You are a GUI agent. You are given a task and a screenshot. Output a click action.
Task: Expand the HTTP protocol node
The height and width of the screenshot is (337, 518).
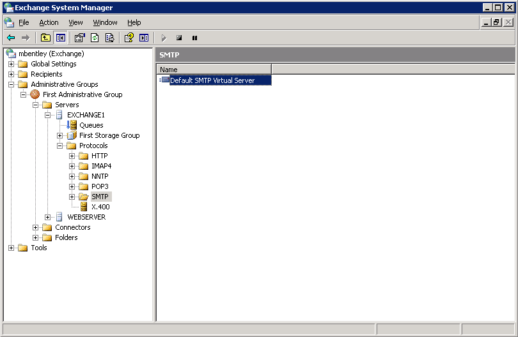pyautogui.click(x=72, y=156)
